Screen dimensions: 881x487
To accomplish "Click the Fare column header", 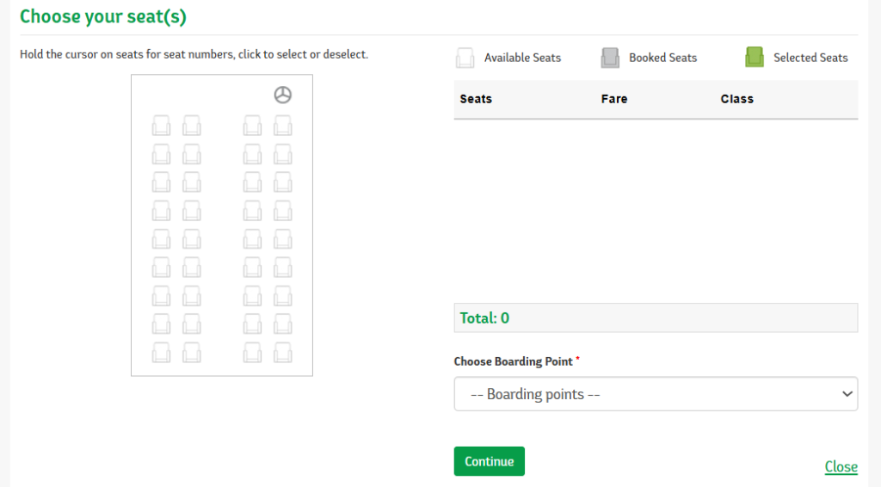I will 614,99.
